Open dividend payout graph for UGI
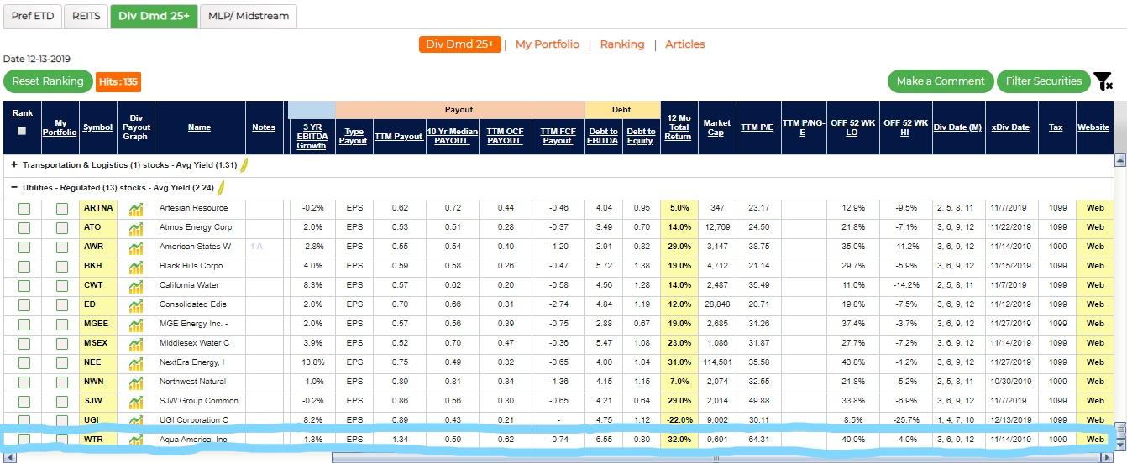Viewport: 1127px width, 463px height. click(136, 419)
